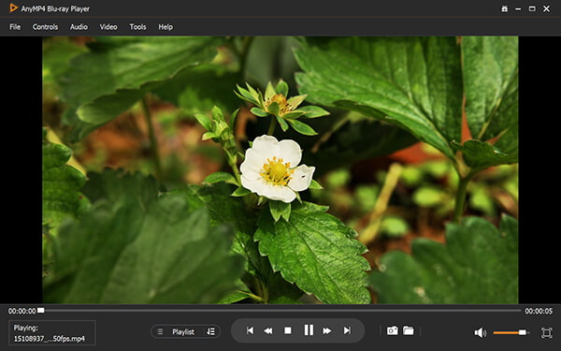Screen dimensions: 561x351
Task: Click the playlist list icon
Action: (x=160, y=331)
